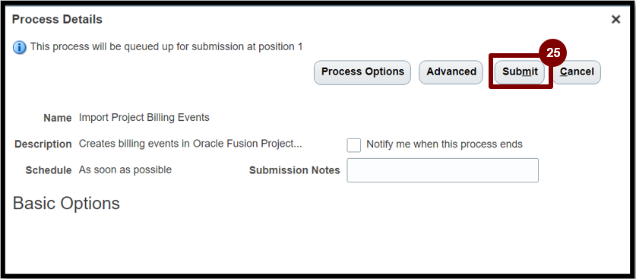Viewport: 636px width, 279px height.
Task: Cancel the process submission
Action: (577, 72)
